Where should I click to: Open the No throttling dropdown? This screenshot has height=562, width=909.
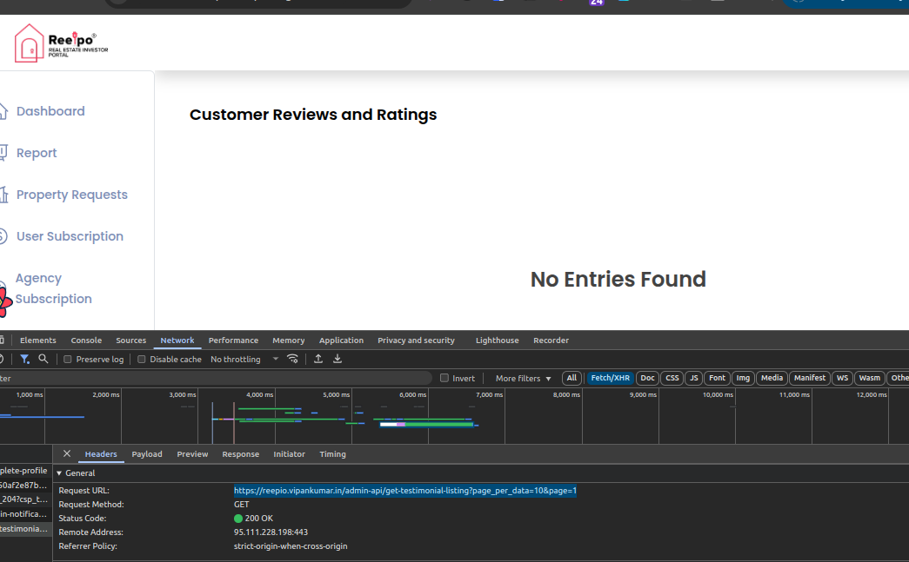coord(244,360)
